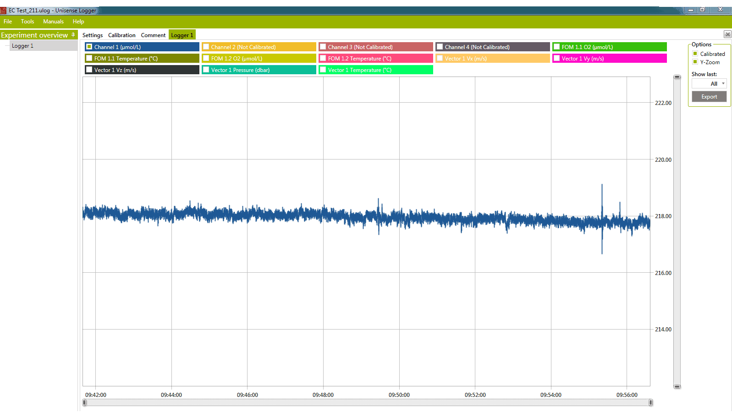Open the Manuals menu
This screenshot has width=732, height=418.
pyautogui.click(x=53, y=22)
